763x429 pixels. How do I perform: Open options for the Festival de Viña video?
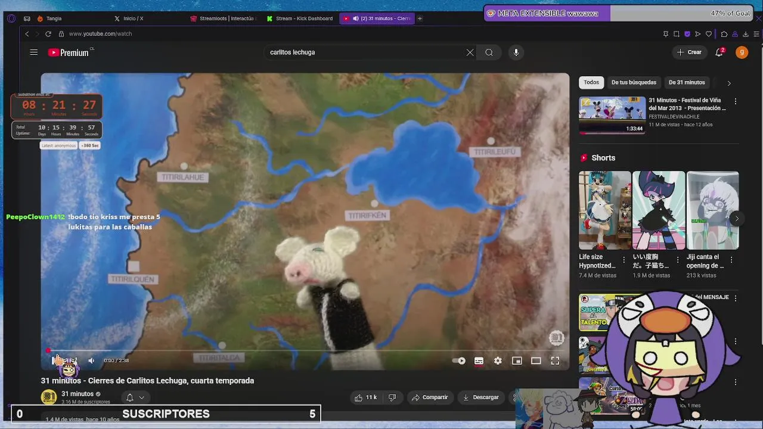(735, 101)
